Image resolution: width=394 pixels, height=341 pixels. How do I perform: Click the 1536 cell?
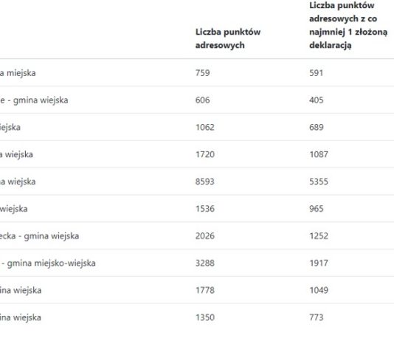(x=205, y=209)
